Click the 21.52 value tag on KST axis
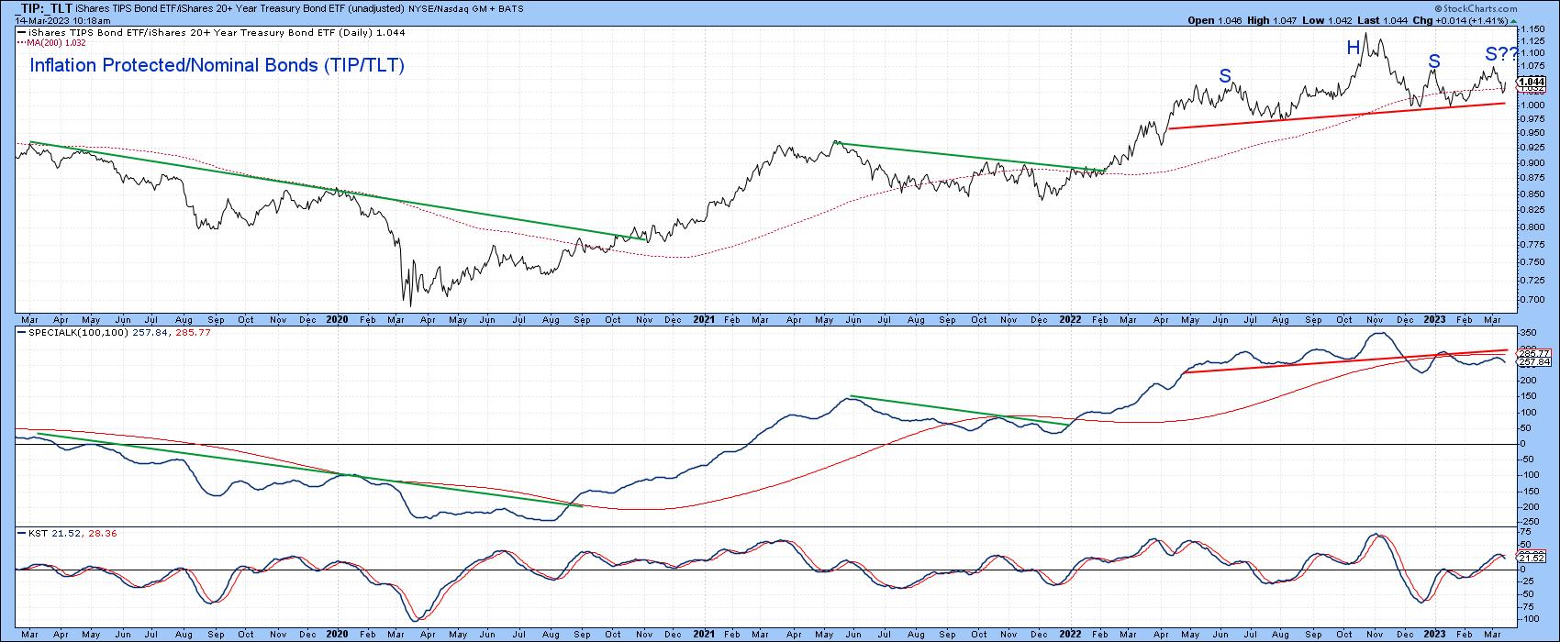This screenshot has width=1560, height=642. click(1532, 557)
